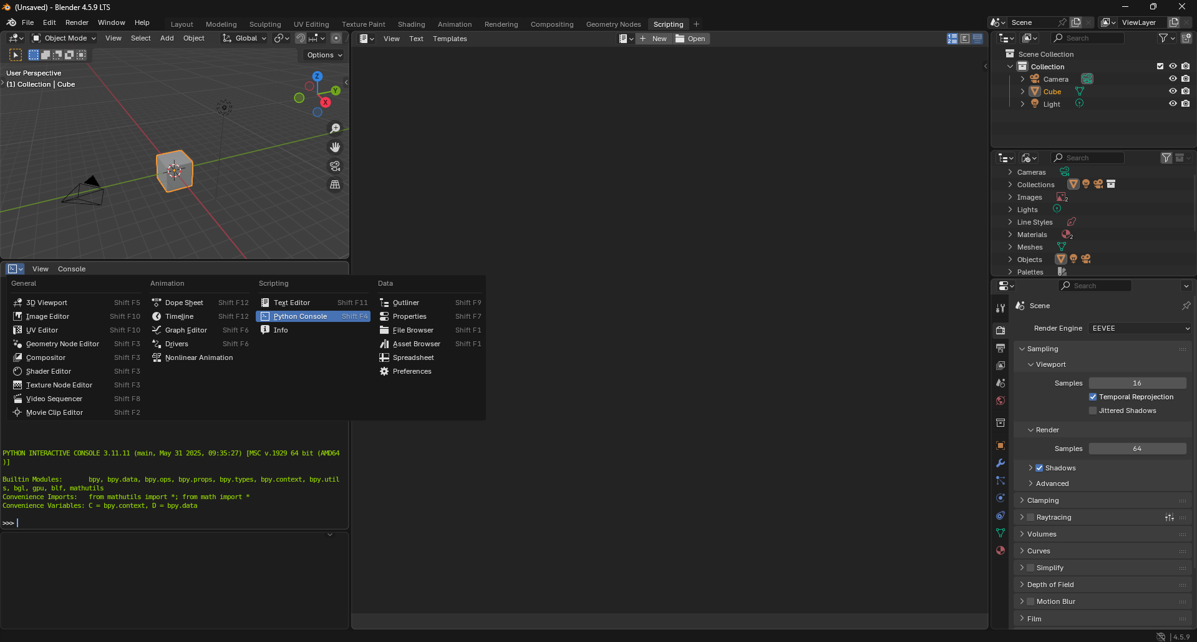Open the View Layer properties tab
Screen dimensions: 1197x642
click(1001, 365)
